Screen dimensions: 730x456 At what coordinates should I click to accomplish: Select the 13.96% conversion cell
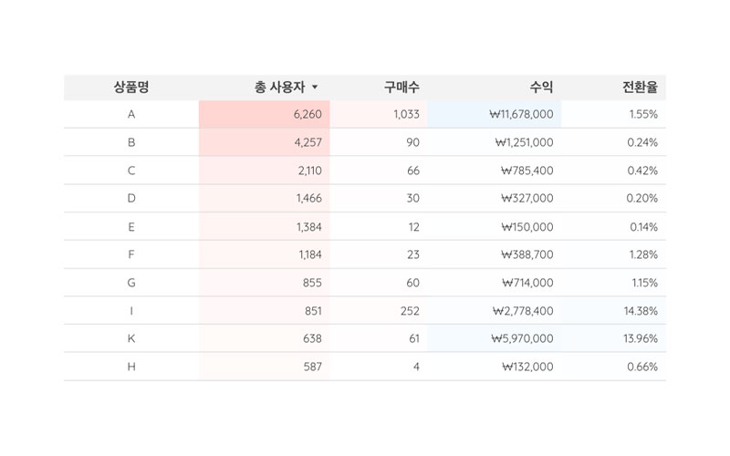[641, 338]
